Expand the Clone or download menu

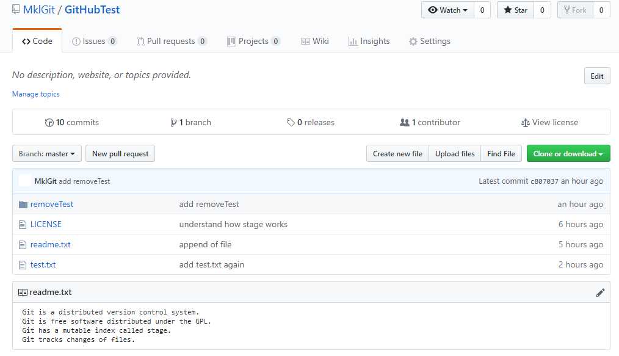pos(568,153)
